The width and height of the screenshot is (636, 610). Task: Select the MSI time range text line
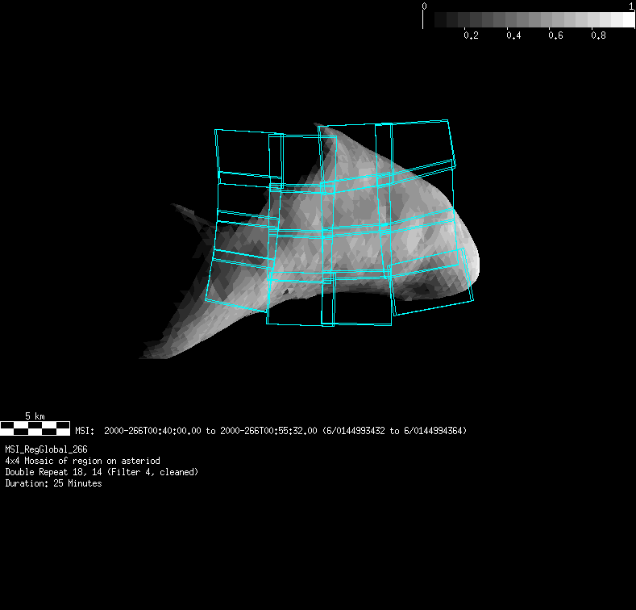pos(270,431)
